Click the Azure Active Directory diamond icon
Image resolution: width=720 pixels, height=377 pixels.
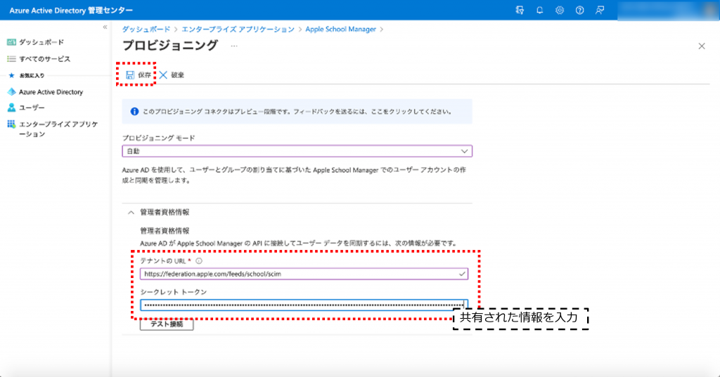tap(11, 92)
